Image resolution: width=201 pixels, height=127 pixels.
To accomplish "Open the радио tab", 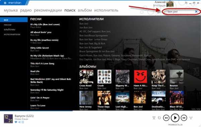I will click(x=26, y=10).
